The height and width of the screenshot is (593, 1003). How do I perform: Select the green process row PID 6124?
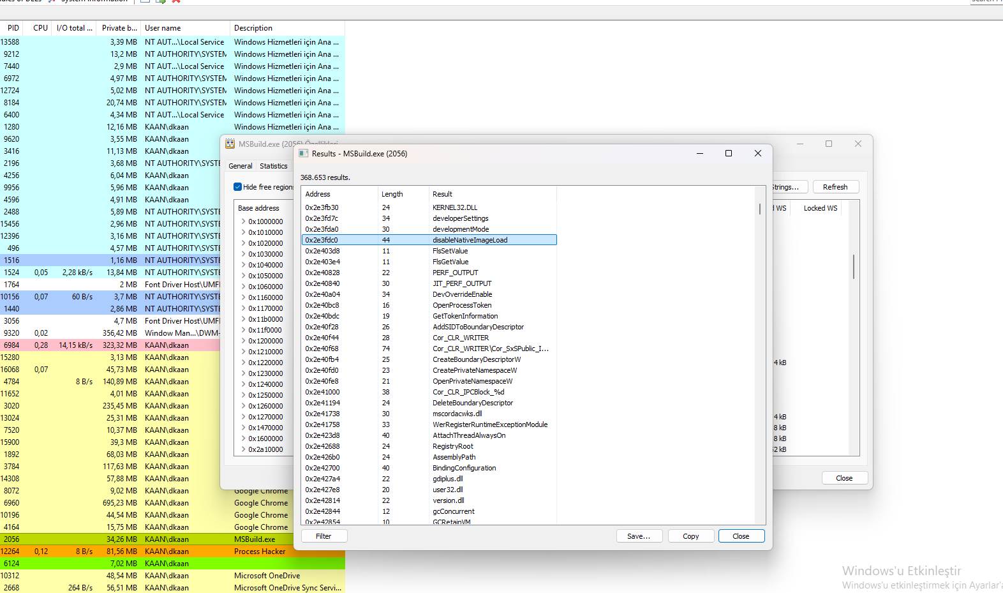tap(172, 564)
